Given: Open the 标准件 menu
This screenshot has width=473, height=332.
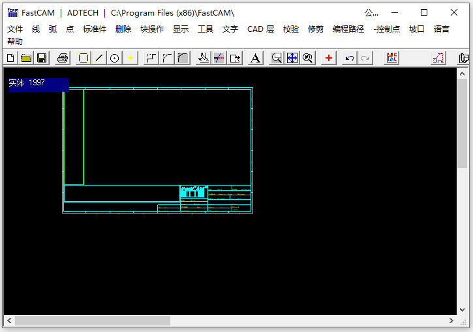Looking at the screenshot, I should click(95, 29).
